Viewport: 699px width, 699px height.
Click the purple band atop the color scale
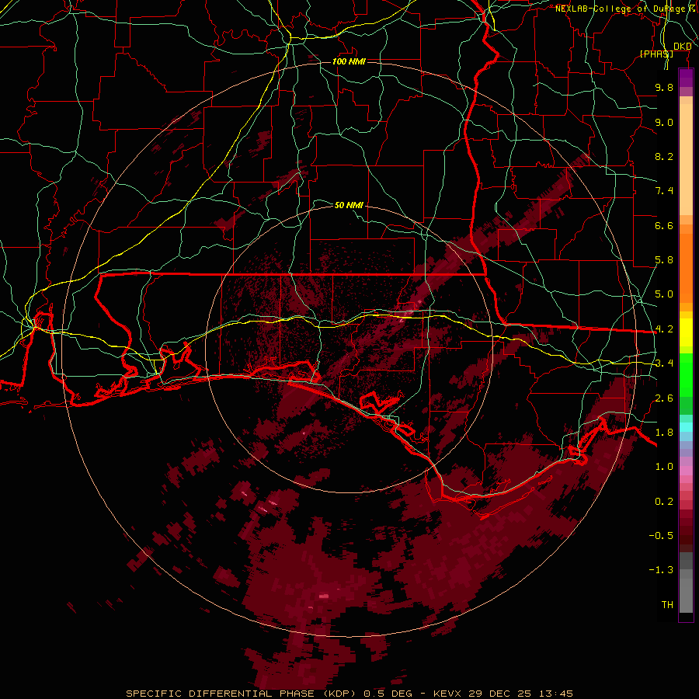point(686,78)
